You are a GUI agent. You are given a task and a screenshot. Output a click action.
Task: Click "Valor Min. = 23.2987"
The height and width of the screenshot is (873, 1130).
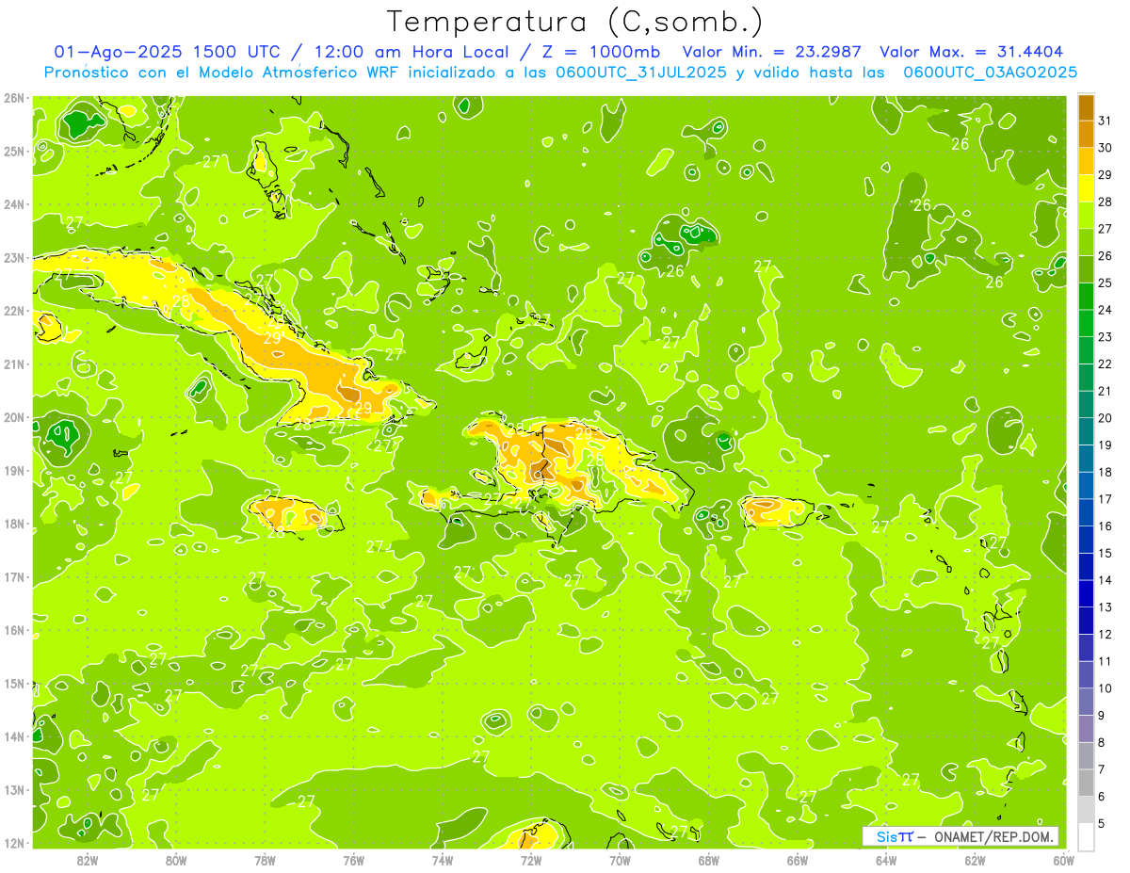point(771,52)
